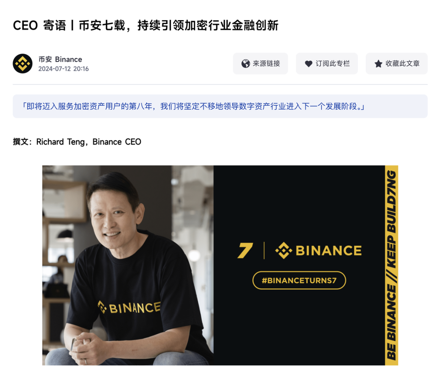Click the publish date 2024-07-12 20:16
Screen dimensions: 437x375
point(64,69)
